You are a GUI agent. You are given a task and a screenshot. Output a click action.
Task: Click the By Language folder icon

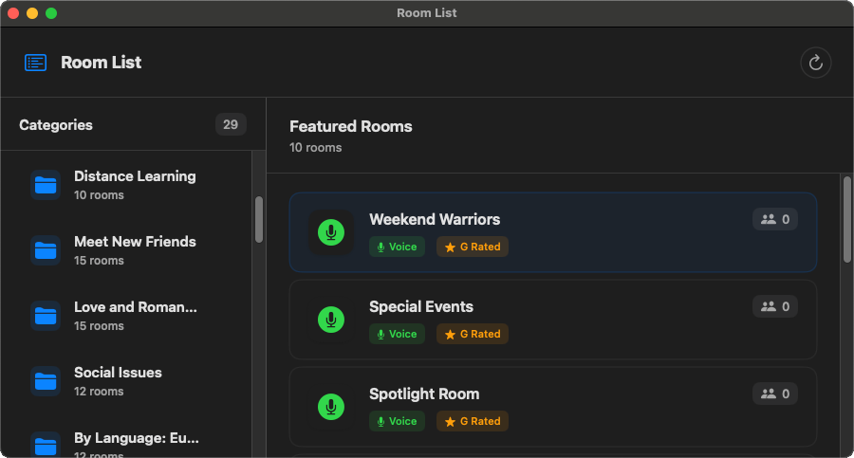(x=46, y=446)
